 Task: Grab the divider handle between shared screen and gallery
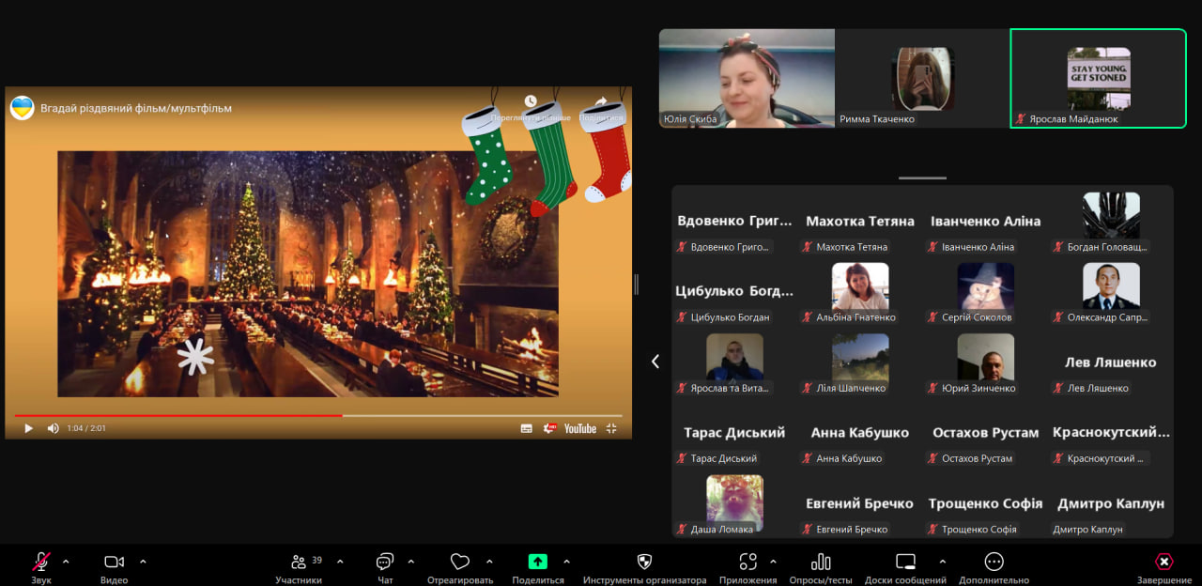637,284
